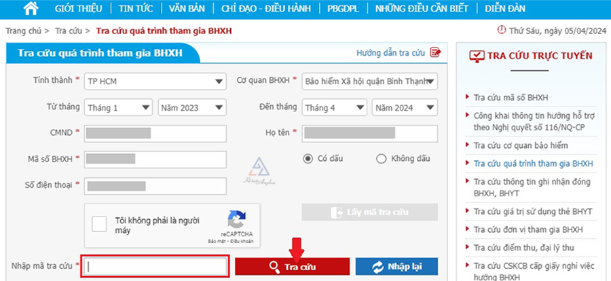This screenshot has height=281, width=611.
Task: Change the Đến tháng year dropdown 'Năm 2024'
Action: [x=404, y=107]
